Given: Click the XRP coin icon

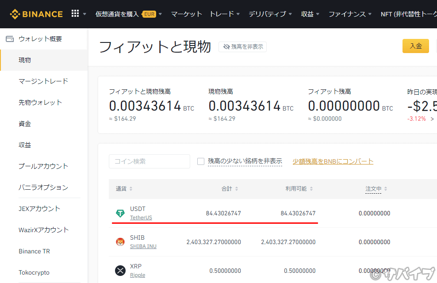Looking at the screenshot, I should click(x=120, y=271).
